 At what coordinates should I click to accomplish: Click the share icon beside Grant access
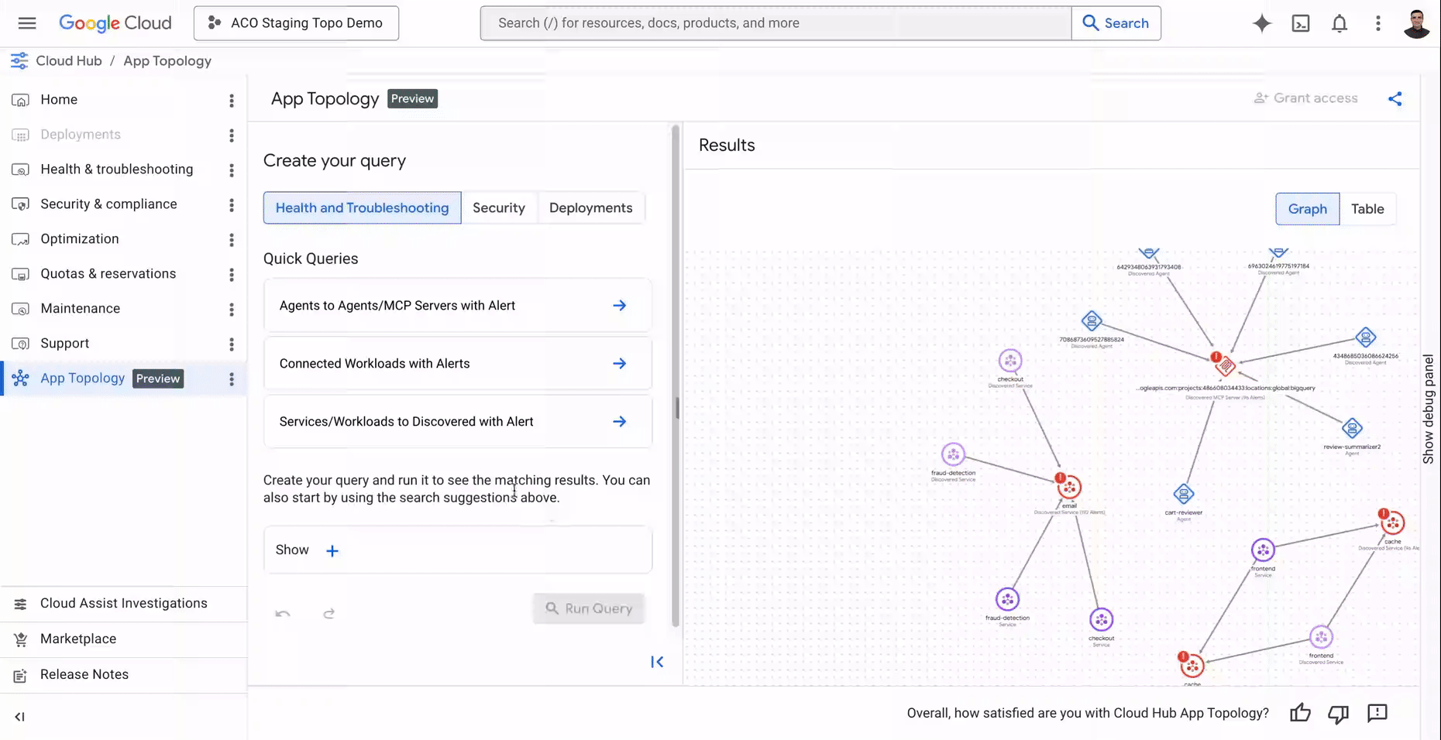pos(1395,98)
